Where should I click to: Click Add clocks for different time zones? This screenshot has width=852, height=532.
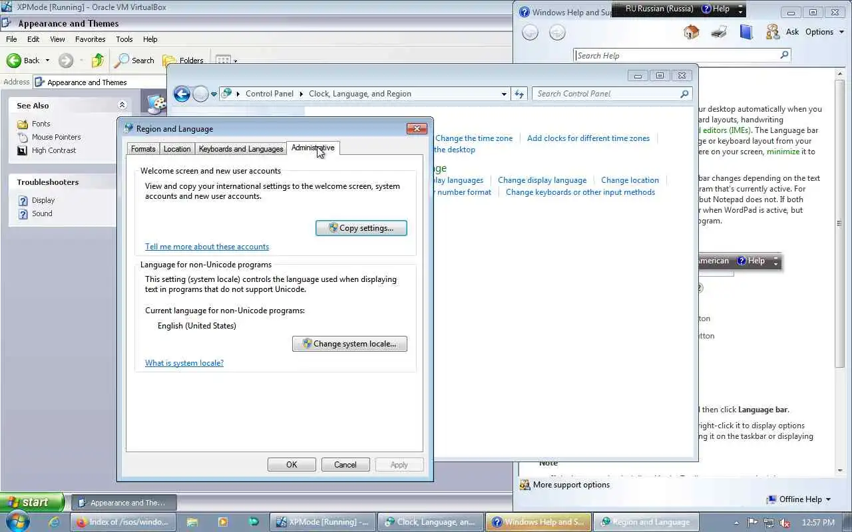click(x=588, y=138)
